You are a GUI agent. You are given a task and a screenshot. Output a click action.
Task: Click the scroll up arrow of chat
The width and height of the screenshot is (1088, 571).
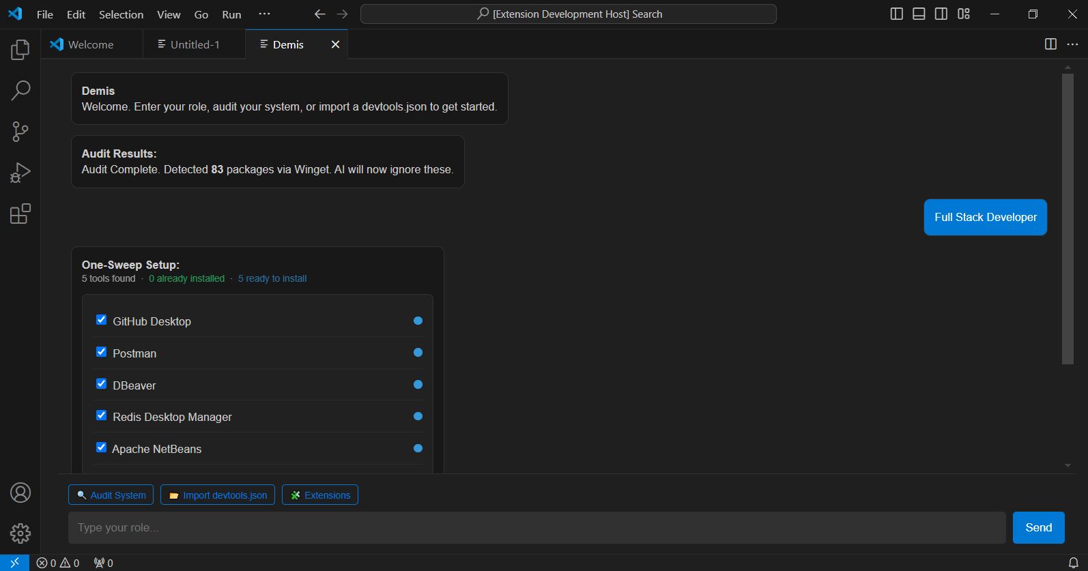pos(1068,67)
